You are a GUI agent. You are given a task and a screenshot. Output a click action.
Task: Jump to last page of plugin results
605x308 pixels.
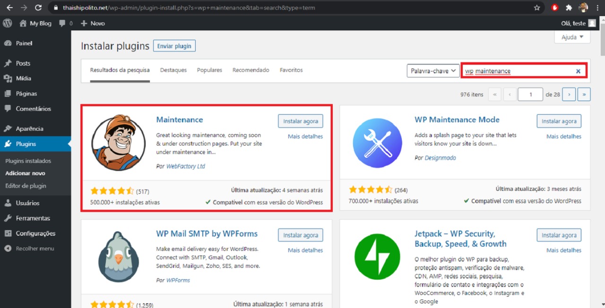click(584, 94)
